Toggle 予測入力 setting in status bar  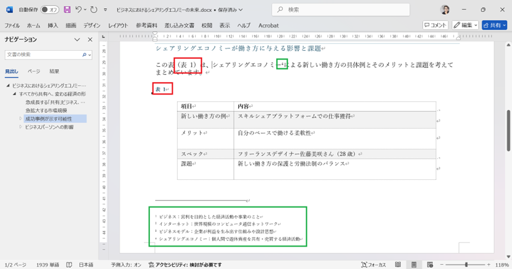click(126, 265)
